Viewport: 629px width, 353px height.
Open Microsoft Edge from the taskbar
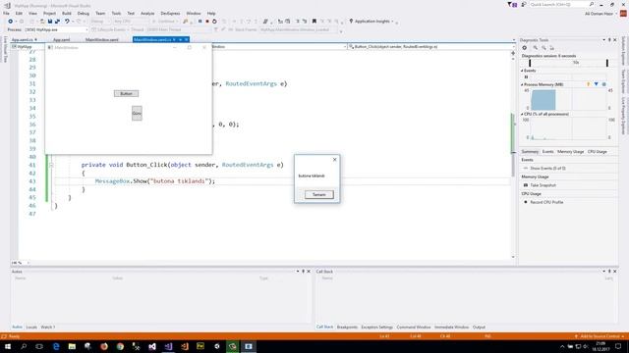coord(56,346)
